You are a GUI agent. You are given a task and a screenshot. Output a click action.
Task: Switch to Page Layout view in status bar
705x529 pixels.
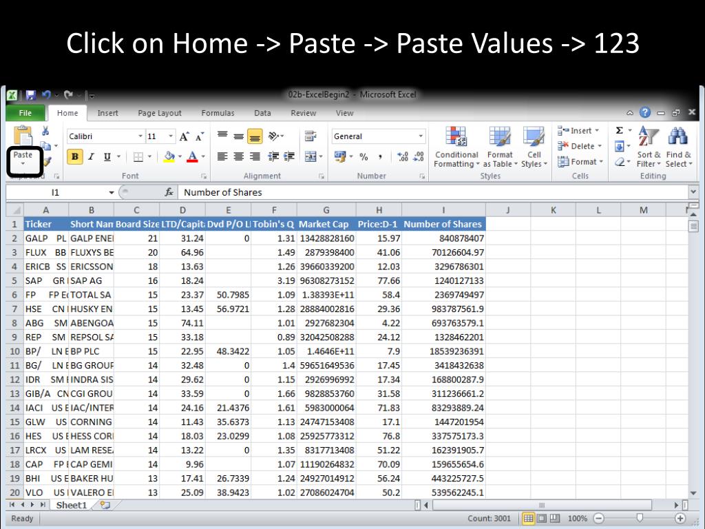[x=542, y=518]
